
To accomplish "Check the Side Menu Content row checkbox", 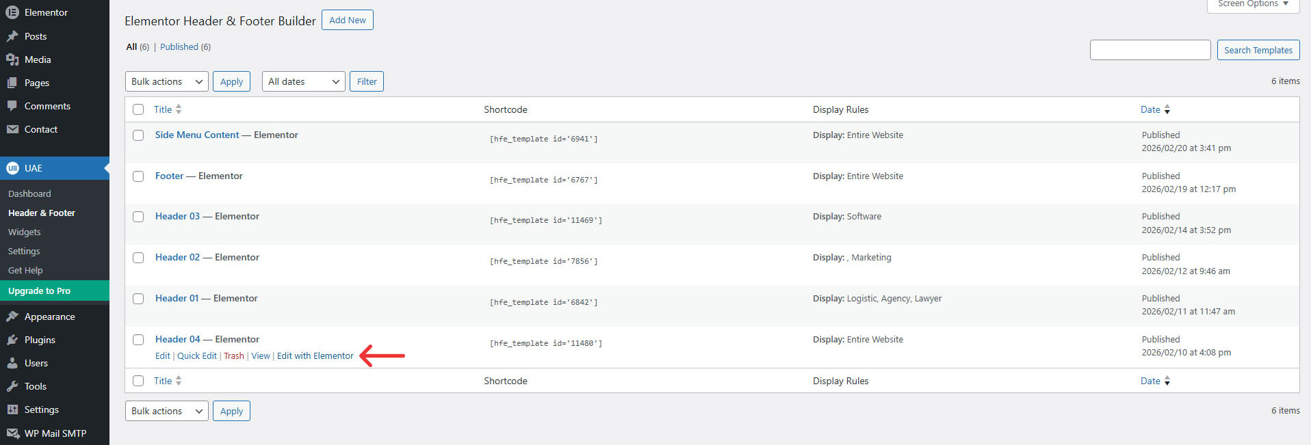I will (x=138, y=135).
